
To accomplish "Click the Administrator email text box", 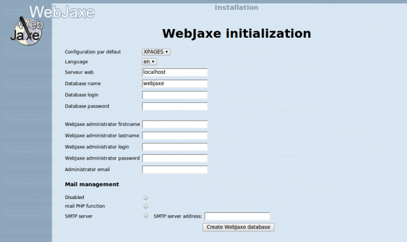I will (x=174, y=169).
